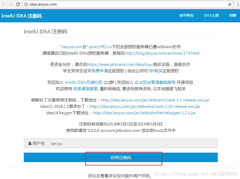Download JetbrainsPatchKeygen-1.2.1.jar link
Image resolution: width=240 pixels, height=179 pixels.
coord(144,113)
